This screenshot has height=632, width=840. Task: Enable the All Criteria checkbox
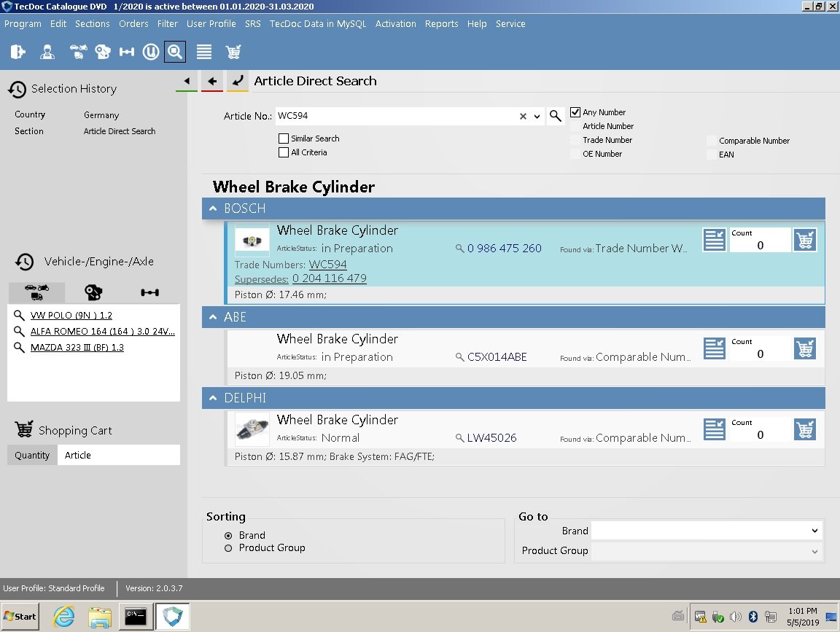[x=284, y=152]
